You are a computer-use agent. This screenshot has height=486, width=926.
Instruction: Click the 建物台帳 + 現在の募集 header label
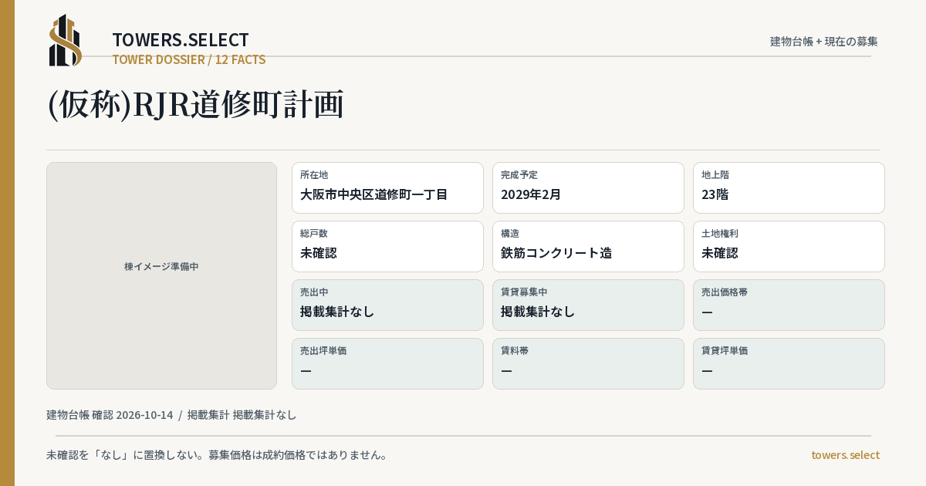point(824,41)
